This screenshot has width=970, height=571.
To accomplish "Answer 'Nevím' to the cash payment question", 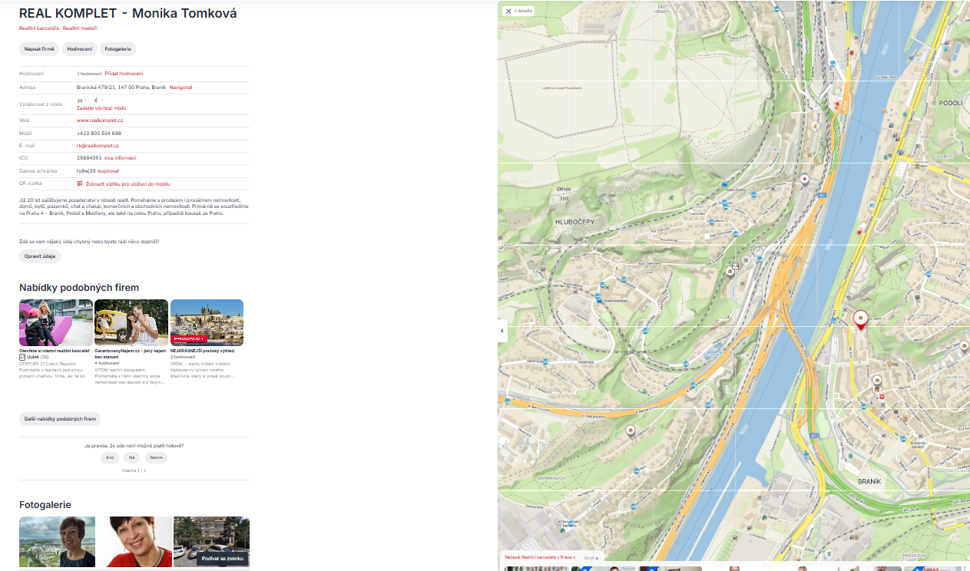I will coord(156,457).
